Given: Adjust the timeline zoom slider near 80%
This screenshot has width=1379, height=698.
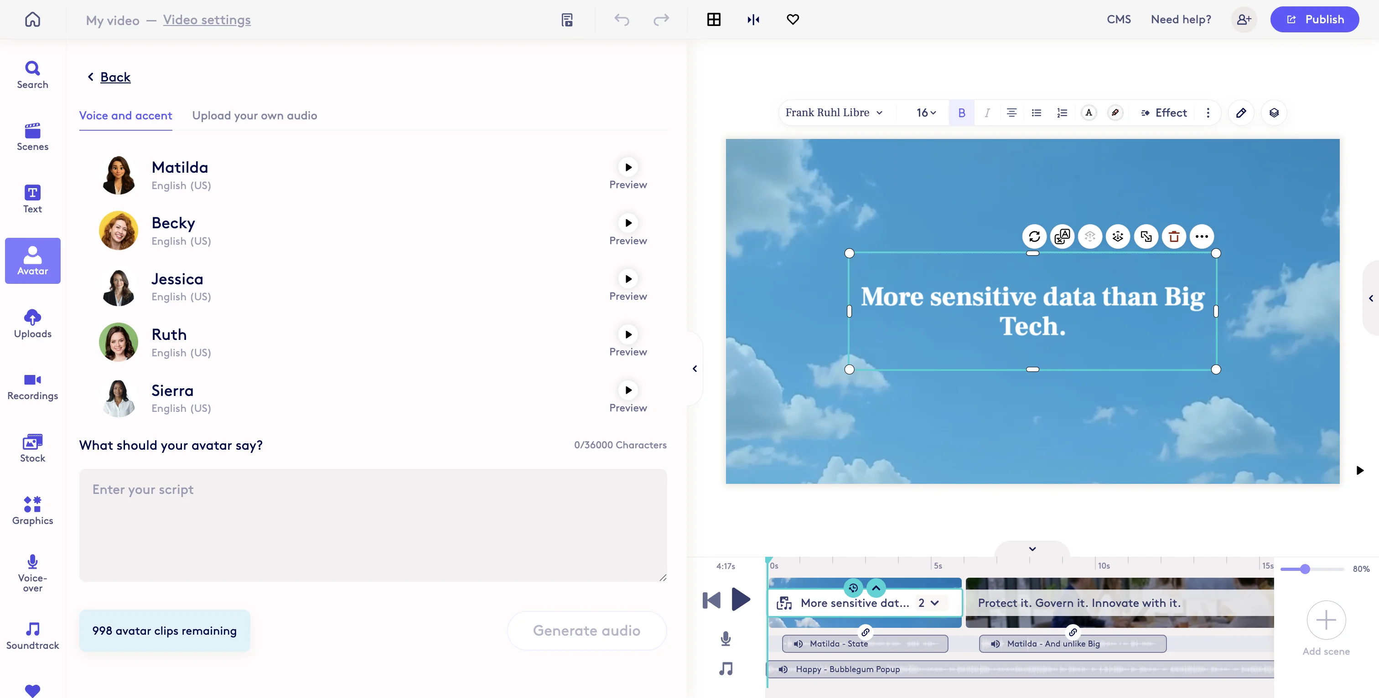Looking at the screenshot, I should (x=1305, y=569).
